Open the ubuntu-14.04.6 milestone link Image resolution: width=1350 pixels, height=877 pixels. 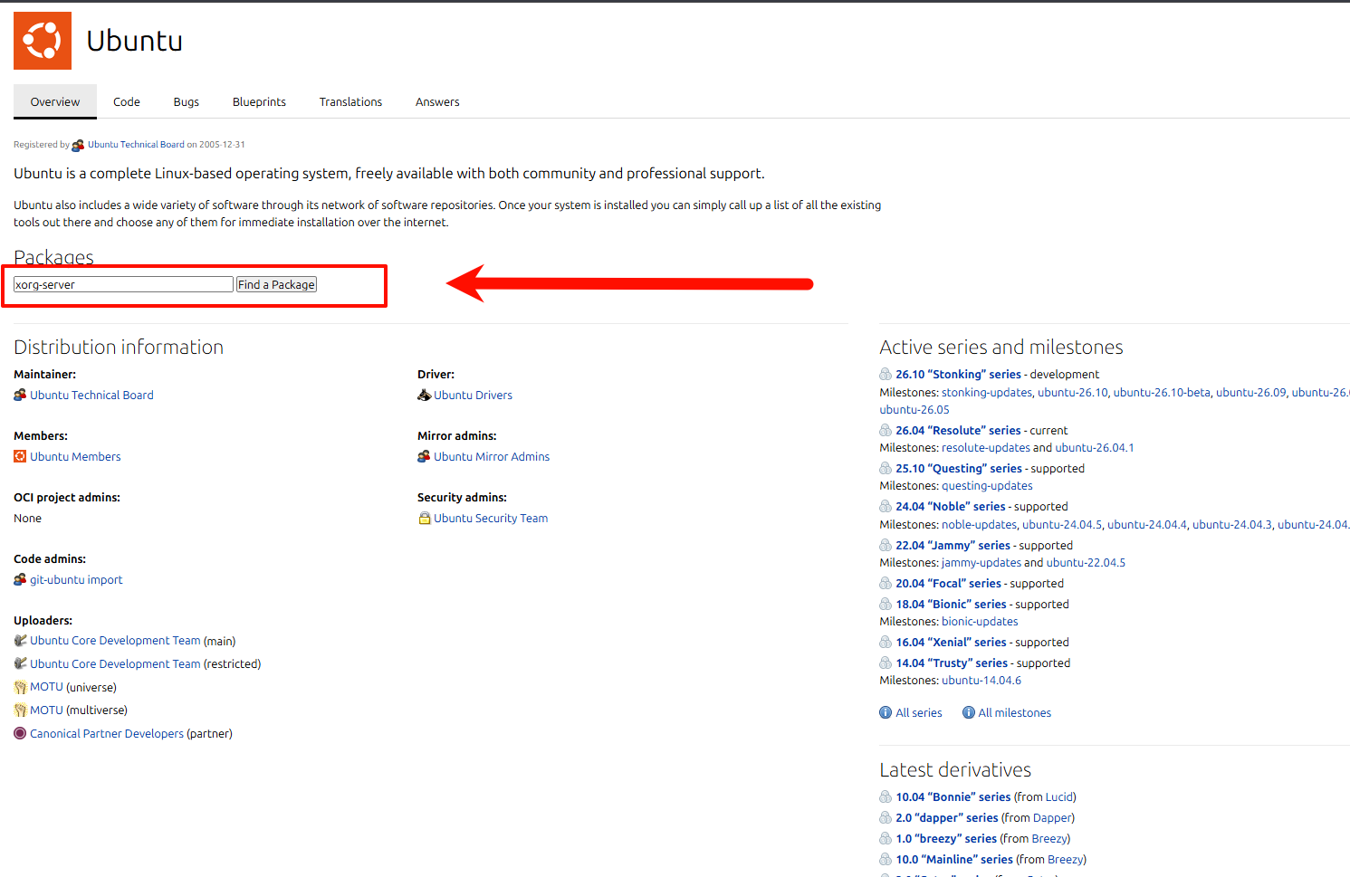coord(981,680)
